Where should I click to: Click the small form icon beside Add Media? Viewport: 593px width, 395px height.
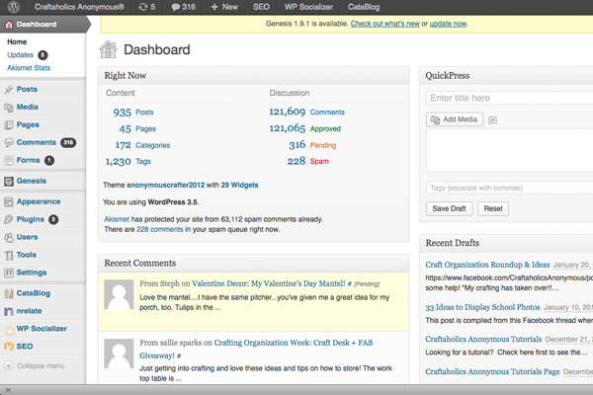(492, 119)
